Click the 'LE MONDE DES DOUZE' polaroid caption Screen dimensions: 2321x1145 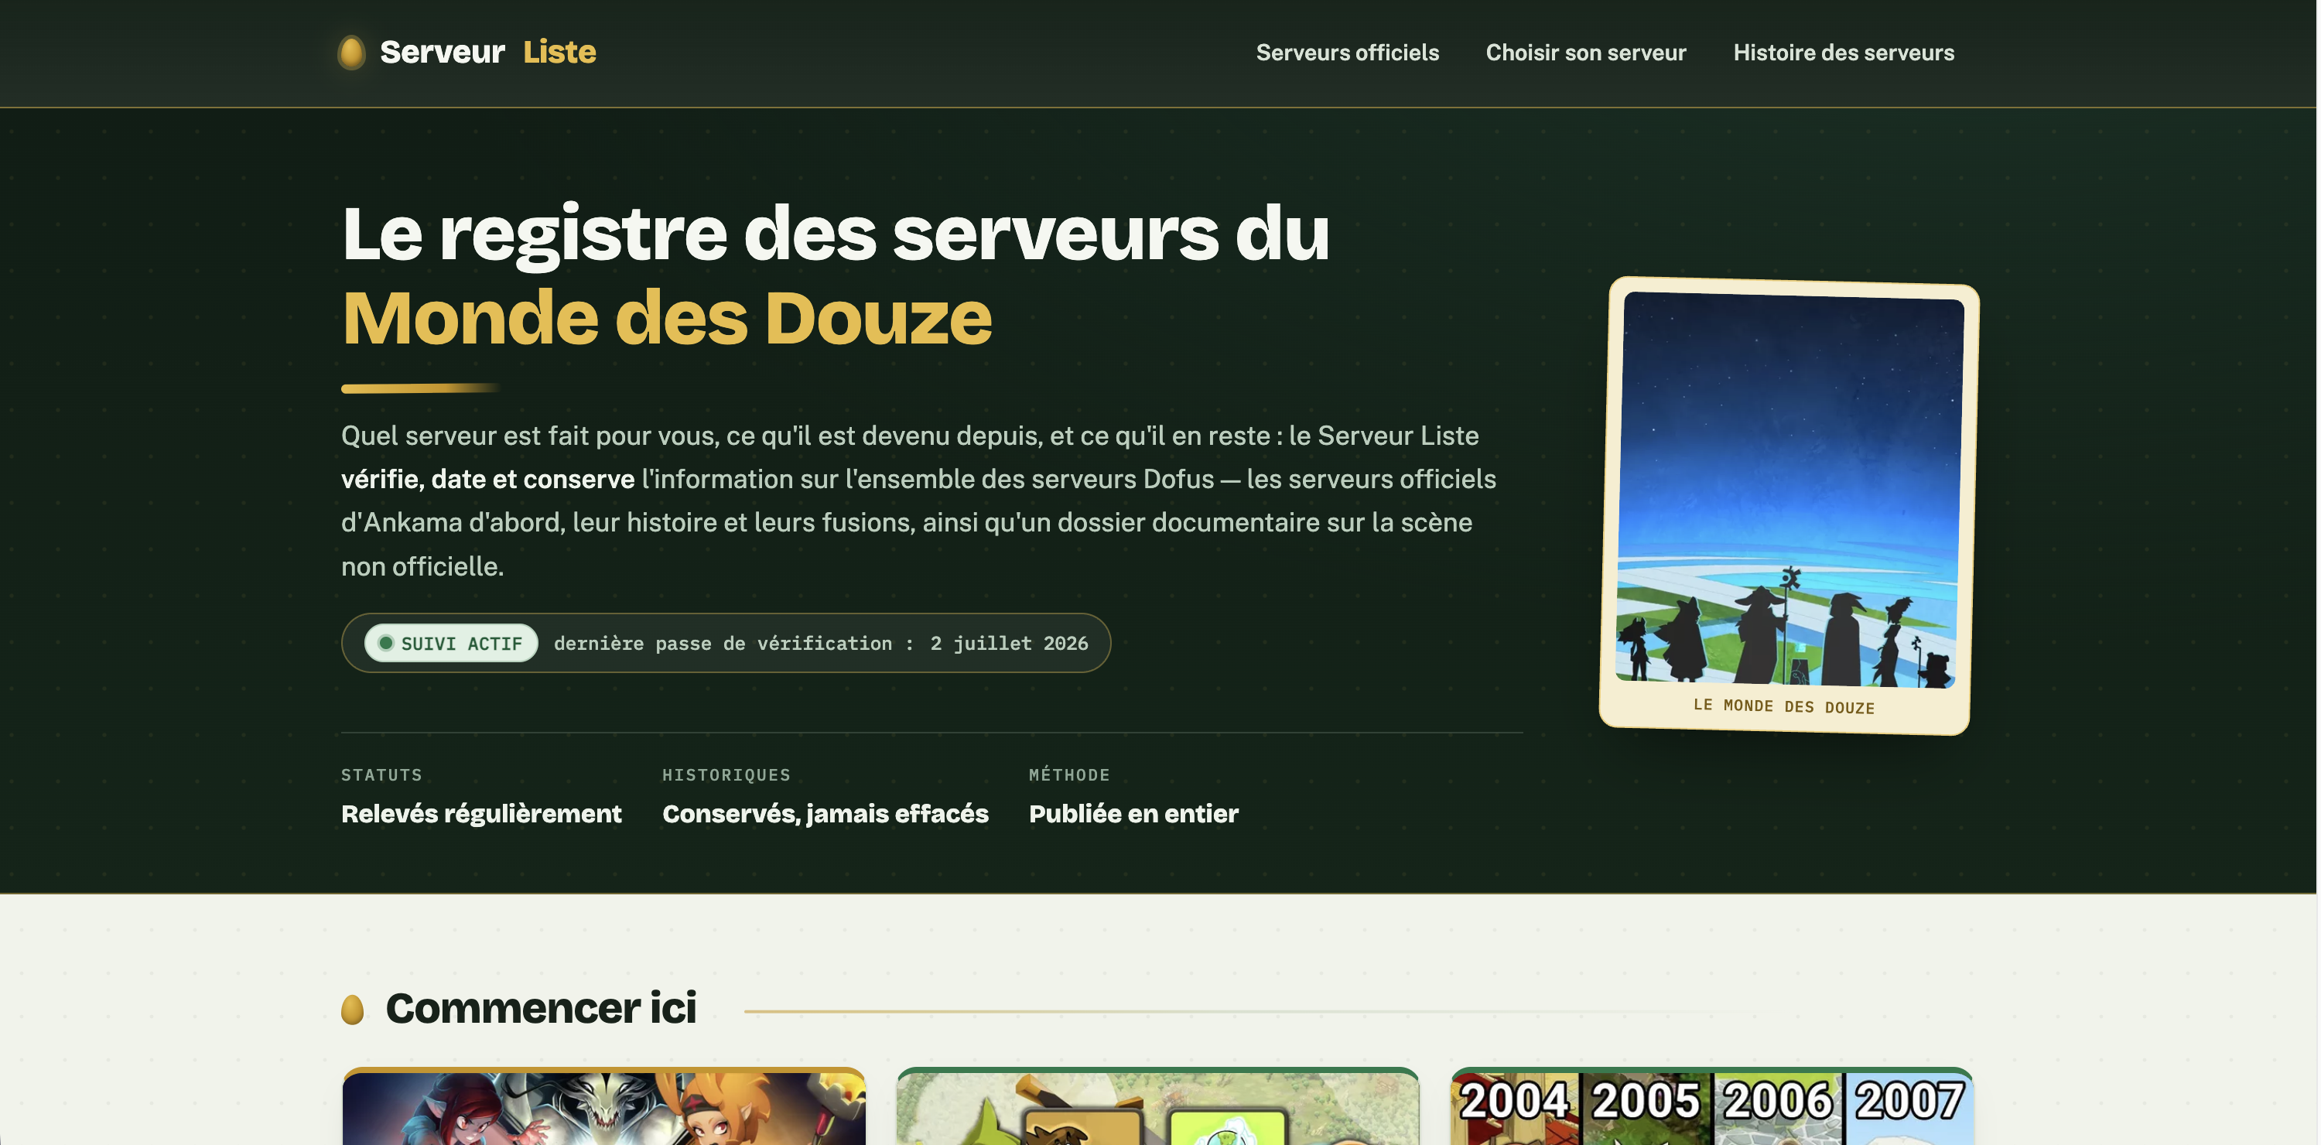tap(1784, 706)
